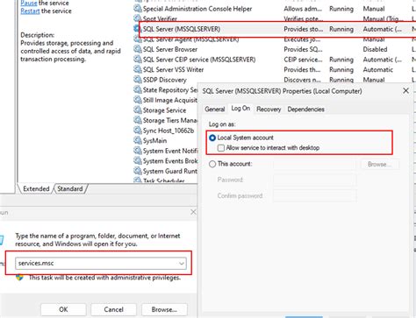Click the This account name field

[315, 164]
